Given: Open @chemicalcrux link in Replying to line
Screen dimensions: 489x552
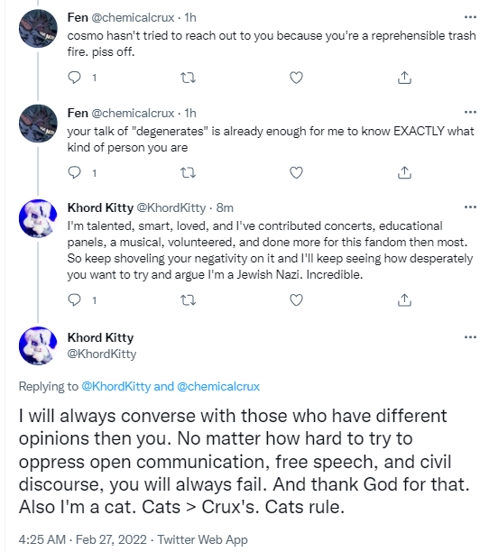Looking at the screenshot, I should 218,386.
